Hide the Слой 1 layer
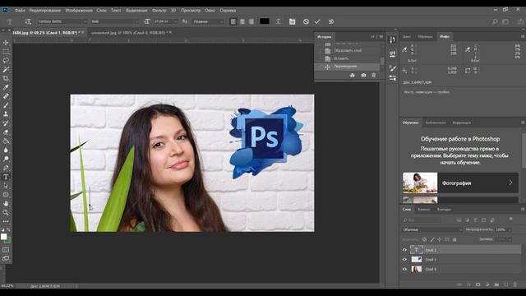The width and height of the screenshot is (526, 296). click(404, 260)
